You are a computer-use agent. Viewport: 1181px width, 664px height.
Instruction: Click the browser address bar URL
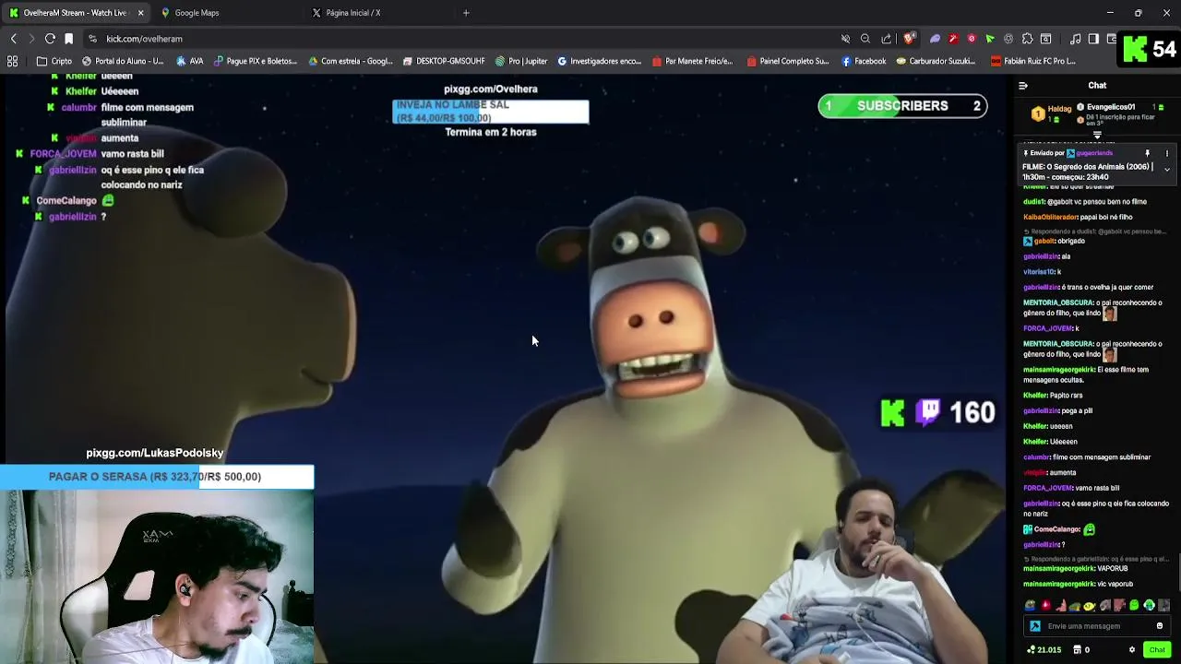[x=144, y=39]
